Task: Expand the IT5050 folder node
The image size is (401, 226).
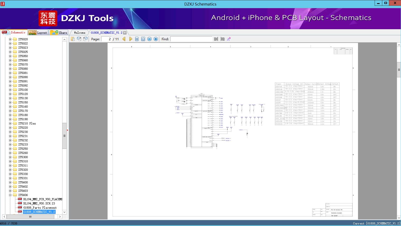Action: tap(10, 56)
